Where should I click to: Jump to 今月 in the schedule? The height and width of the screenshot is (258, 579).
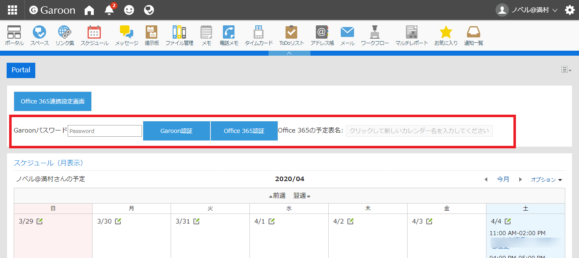pyautogui.click(x=503, y=179)
